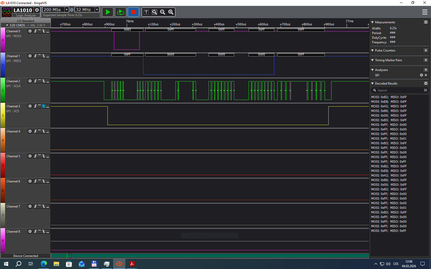Toggle falling edge trigger on Channel 3
431x269 pixels.
(x=43, y=106)
